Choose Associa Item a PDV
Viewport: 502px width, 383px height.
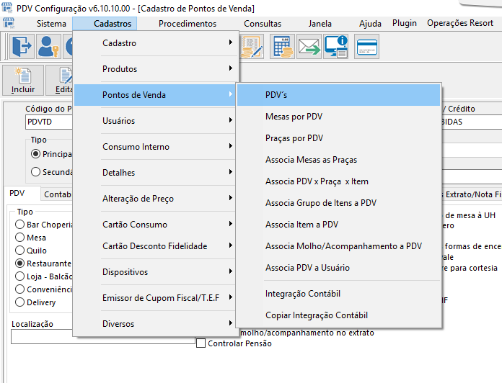coord(339,224)
